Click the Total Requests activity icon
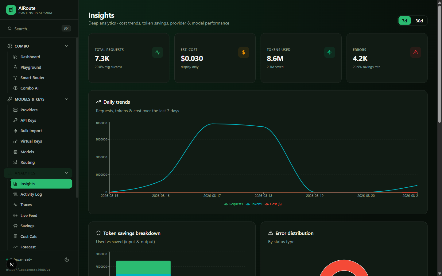The height and width of the screenshot is (276, 442). pyautogui.click(x=157, y=52)
